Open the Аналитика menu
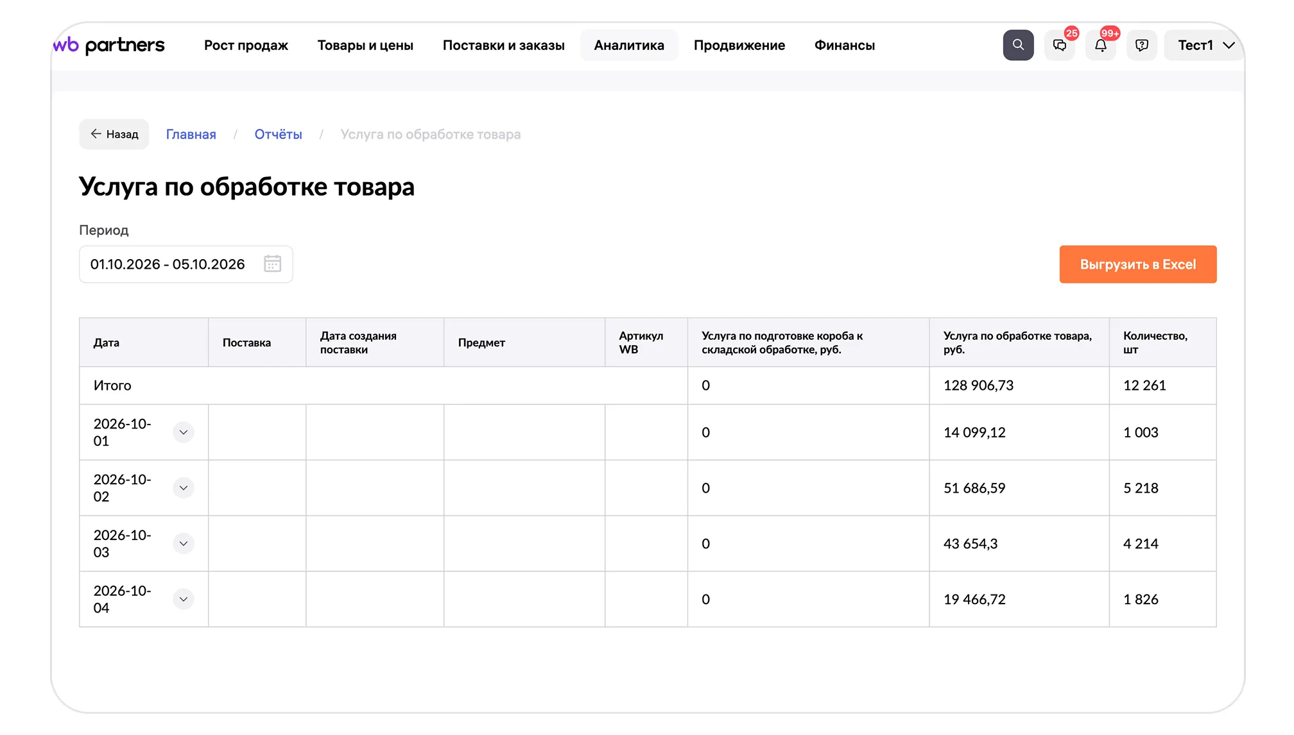The height and width of the screenshot is (735, 1294). click(x=629, y=45)
